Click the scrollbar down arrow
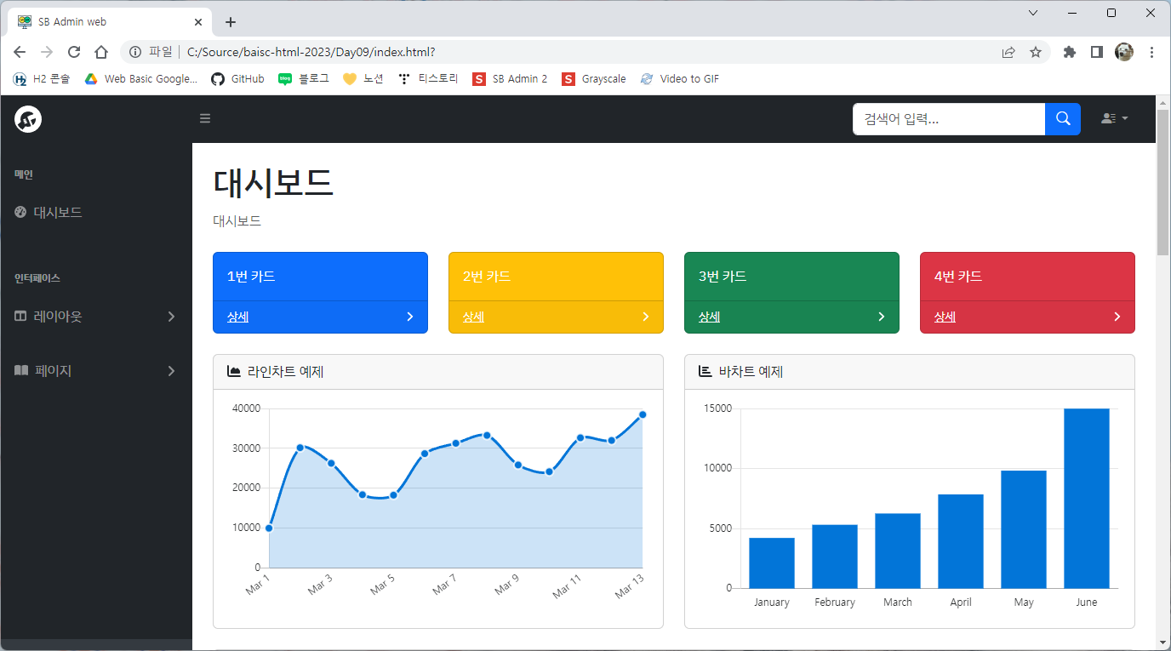1171x651 pixels. 1163,642
